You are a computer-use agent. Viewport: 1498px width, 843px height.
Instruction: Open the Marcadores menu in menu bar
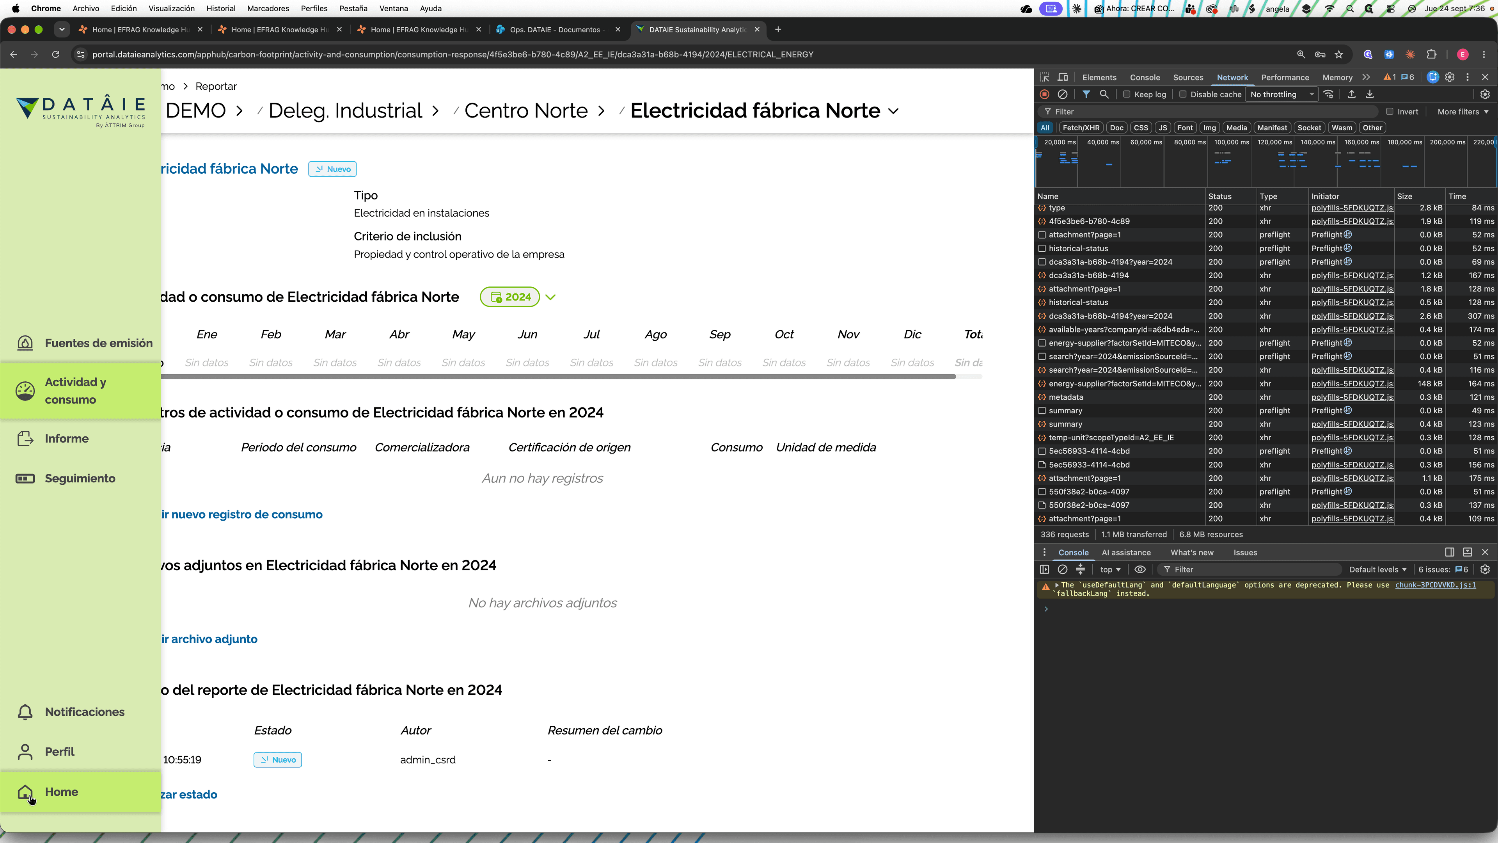click(268, 9)
